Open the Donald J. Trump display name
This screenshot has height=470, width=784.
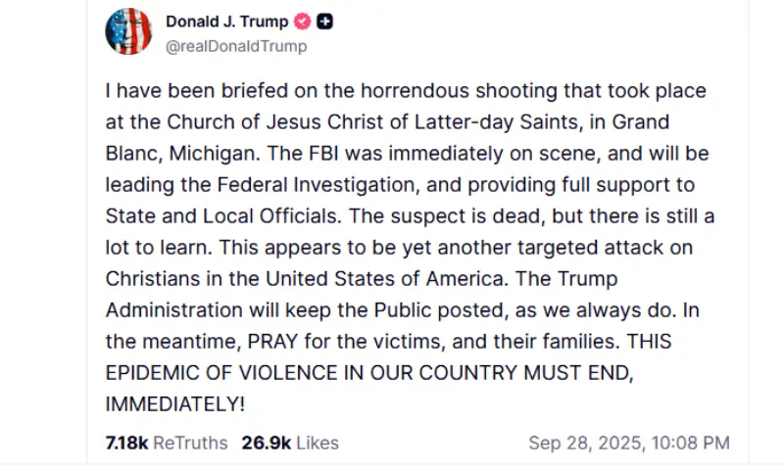228,22
